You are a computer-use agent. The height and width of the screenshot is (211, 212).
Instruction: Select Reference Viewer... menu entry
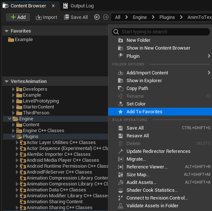coord(160,167)
